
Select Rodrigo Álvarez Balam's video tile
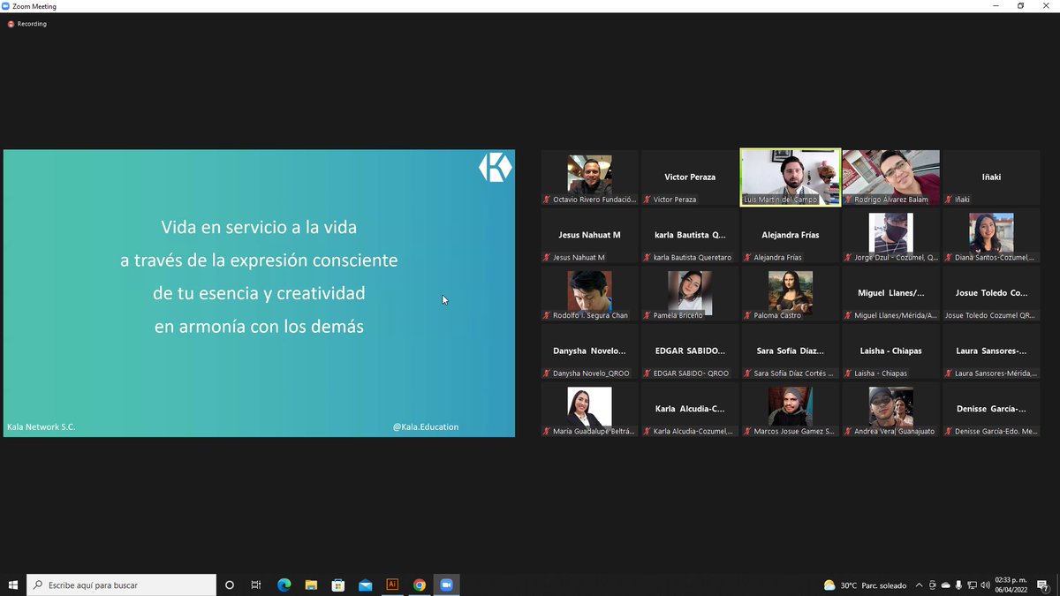point(890,177)
